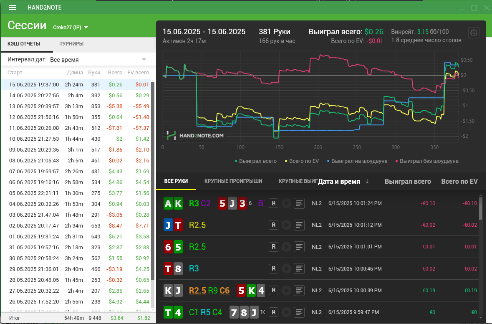
Task: Click the play icon in the AK hand row
Action: point(286,203)
